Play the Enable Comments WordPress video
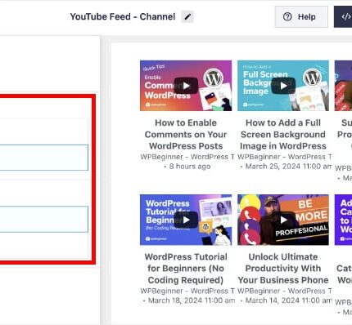352x325 pixels. coord(186,86)
